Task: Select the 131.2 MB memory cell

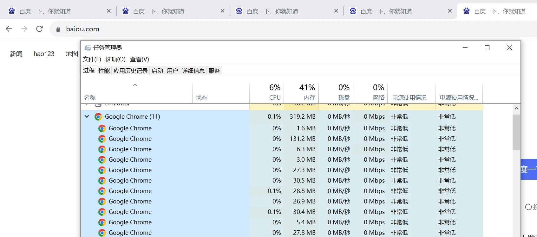Action: pyautogui.click(x=301, y=139)
